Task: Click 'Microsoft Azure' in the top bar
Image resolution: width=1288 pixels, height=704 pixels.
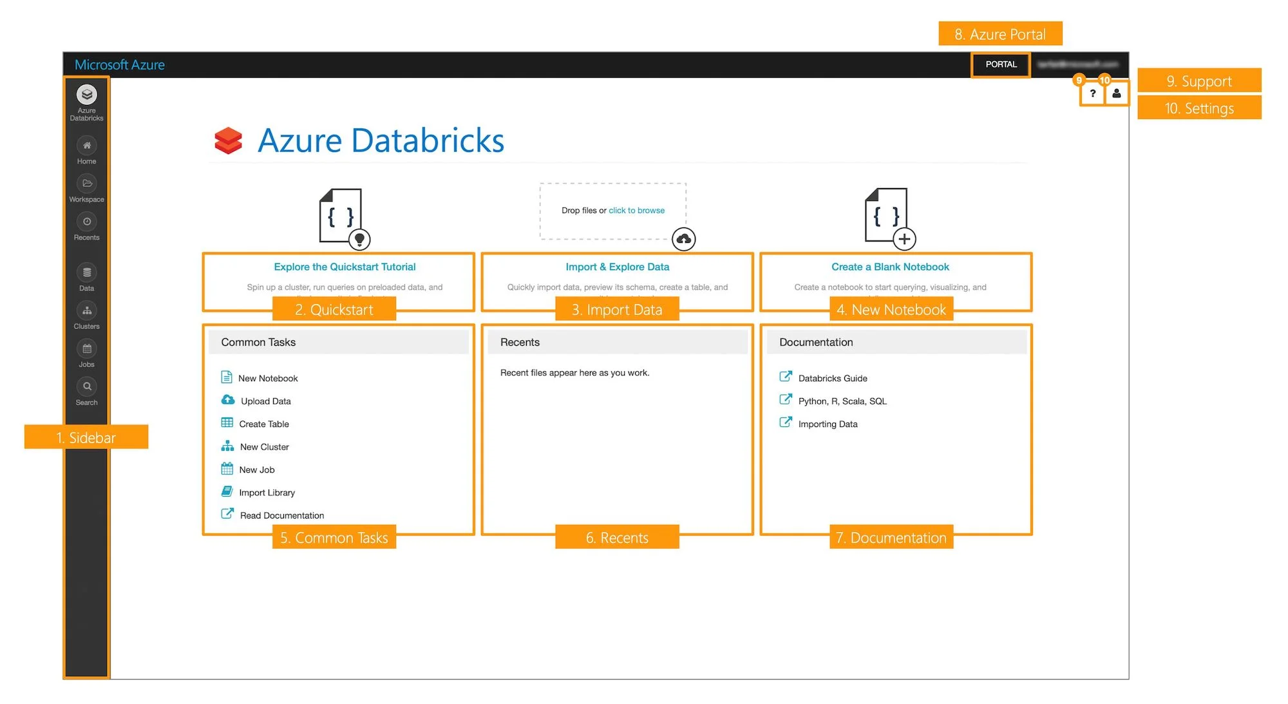Action: pos(120,64)
